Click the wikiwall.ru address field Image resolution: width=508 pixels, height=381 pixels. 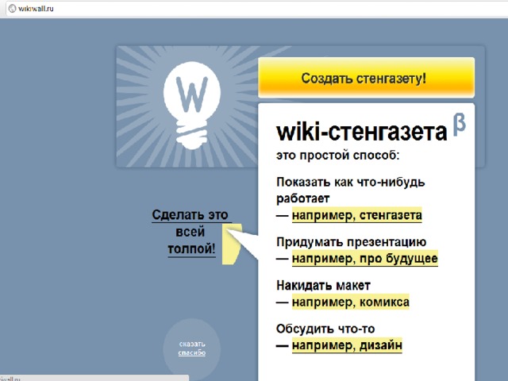point(256,9)
